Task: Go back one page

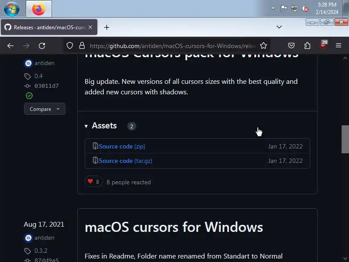Action: pos(10,46)
